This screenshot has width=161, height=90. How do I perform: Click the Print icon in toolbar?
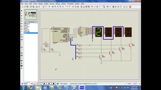click(x=37, y=7)
